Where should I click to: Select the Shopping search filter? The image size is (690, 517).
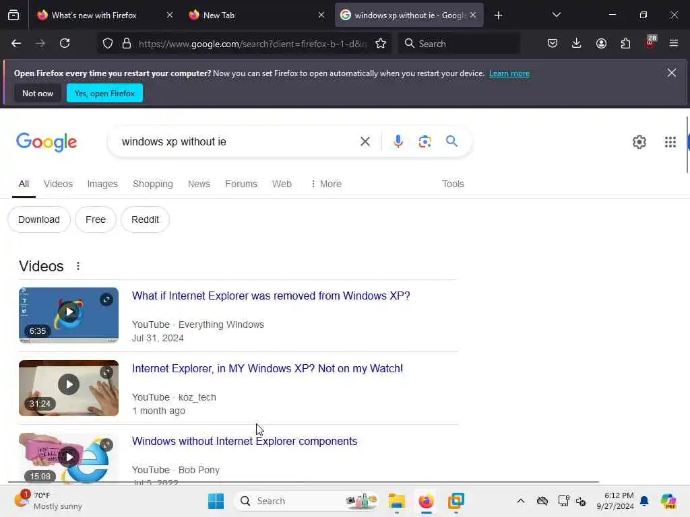click(153, 184)
